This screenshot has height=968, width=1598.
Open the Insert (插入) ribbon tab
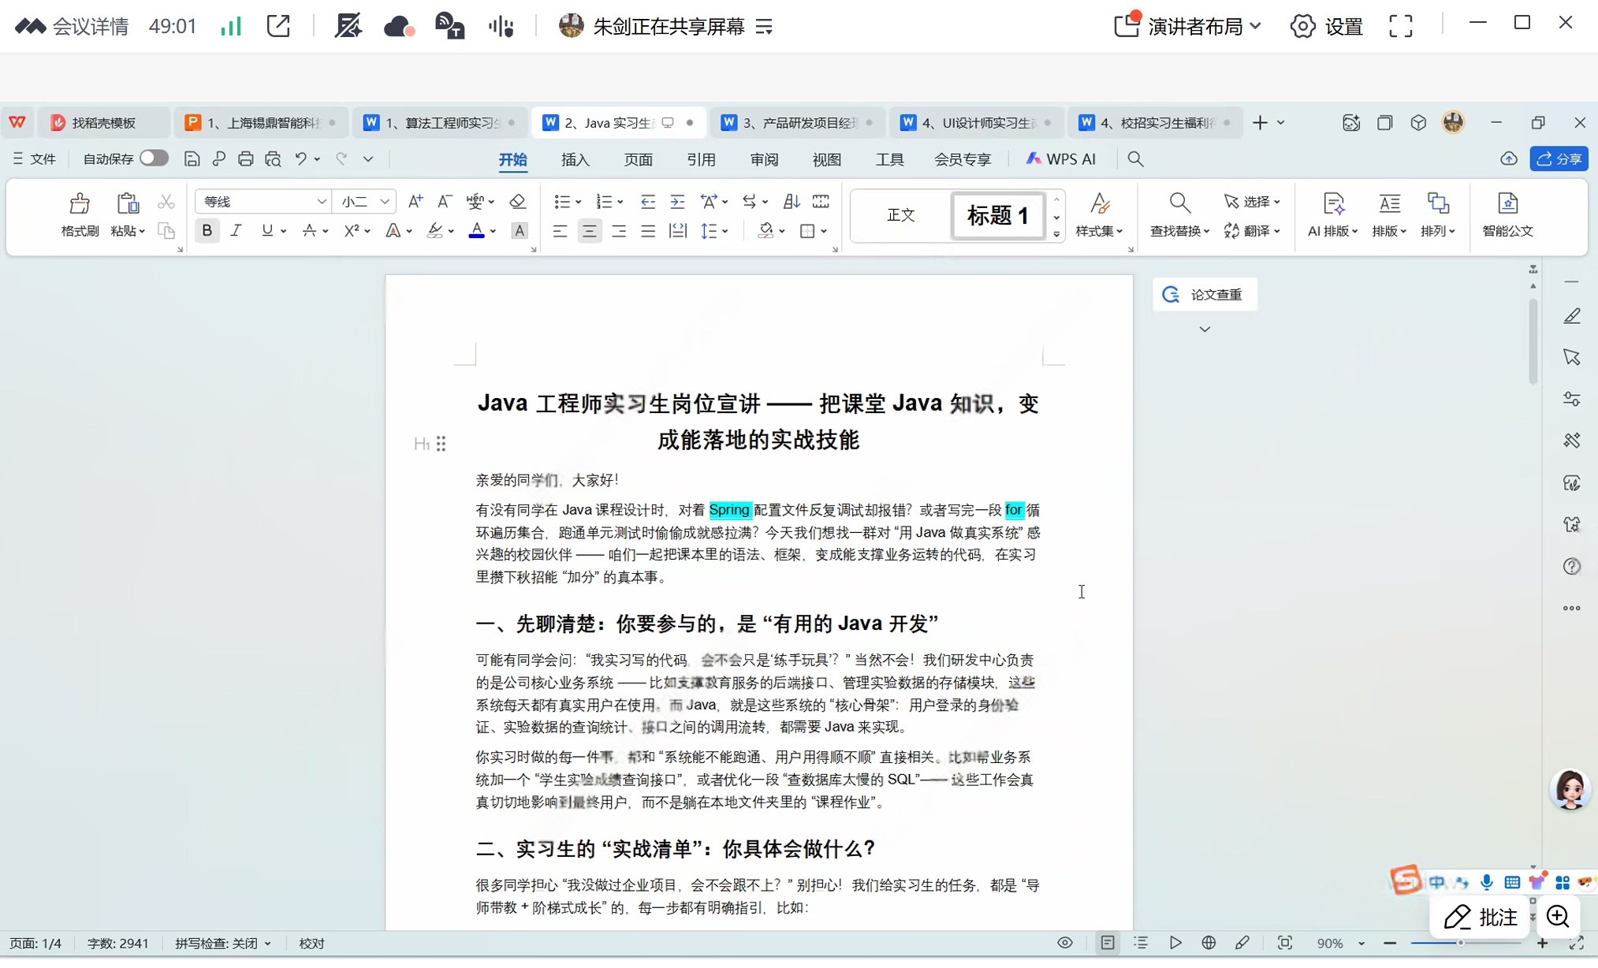[575, 160]
